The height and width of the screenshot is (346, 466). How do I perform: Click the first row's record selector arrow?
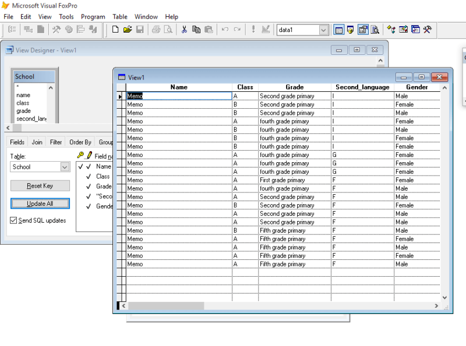(x=121, y=96)
